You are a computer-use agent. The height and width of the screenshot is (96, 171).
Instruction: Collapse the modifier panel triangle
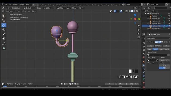click(147, 42)
